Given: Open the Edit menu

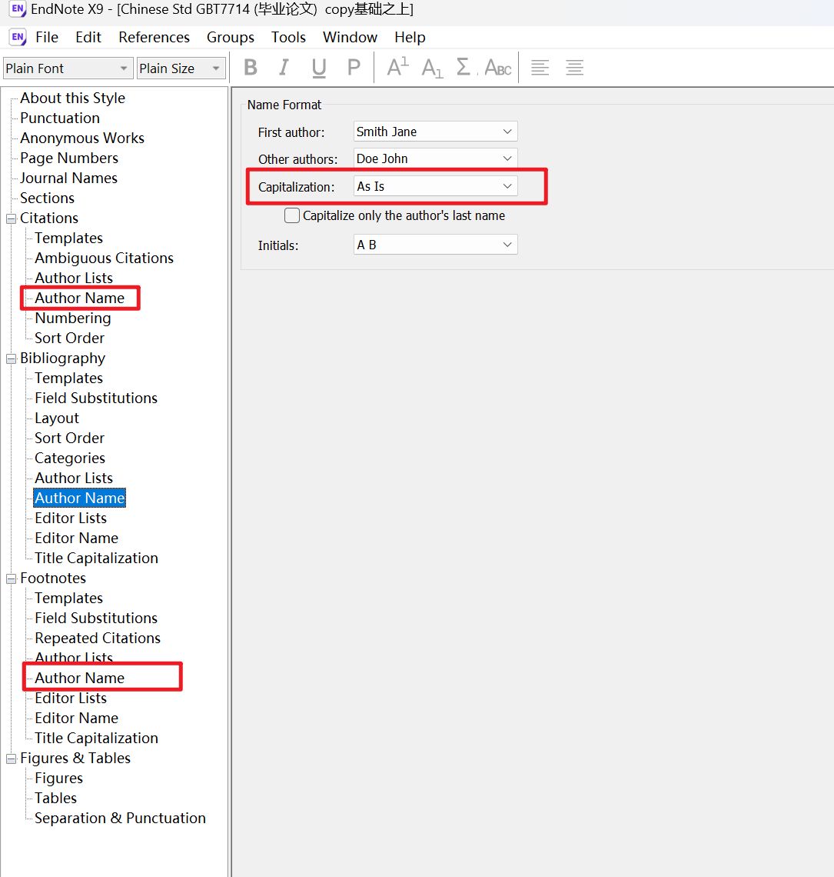Looking at the screenshot, I should click(x=88, y=37).
